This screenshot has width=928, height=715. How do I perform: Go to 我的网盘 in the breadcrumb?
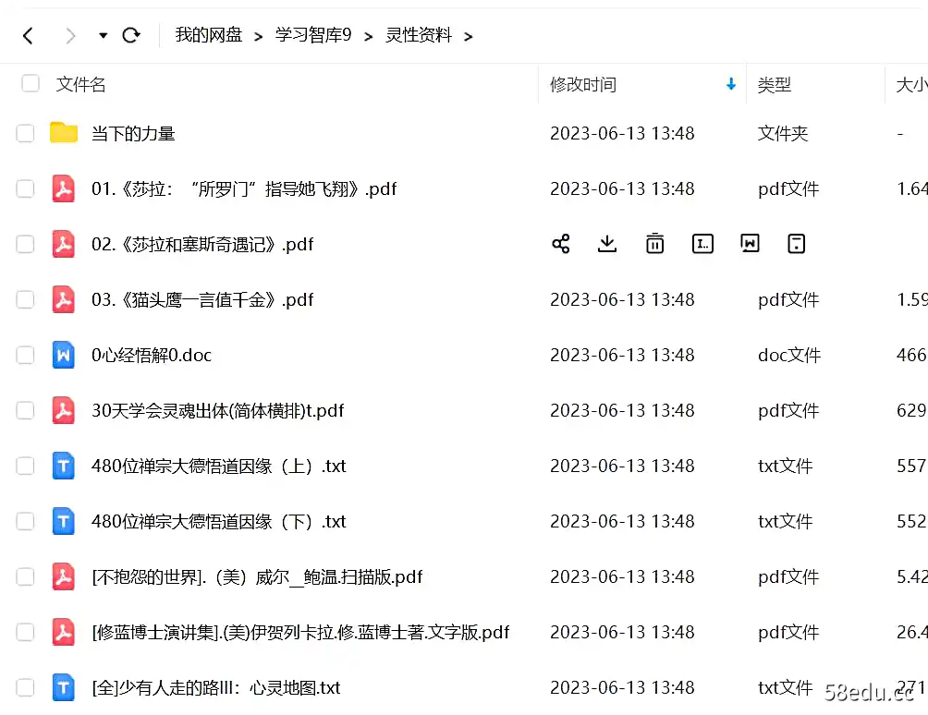click(x=208, y=35)
